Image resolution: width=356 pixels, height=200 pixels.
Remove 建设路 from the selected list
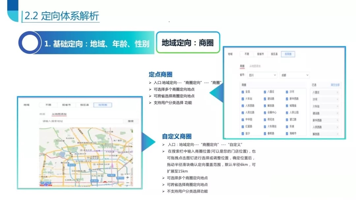337,113
